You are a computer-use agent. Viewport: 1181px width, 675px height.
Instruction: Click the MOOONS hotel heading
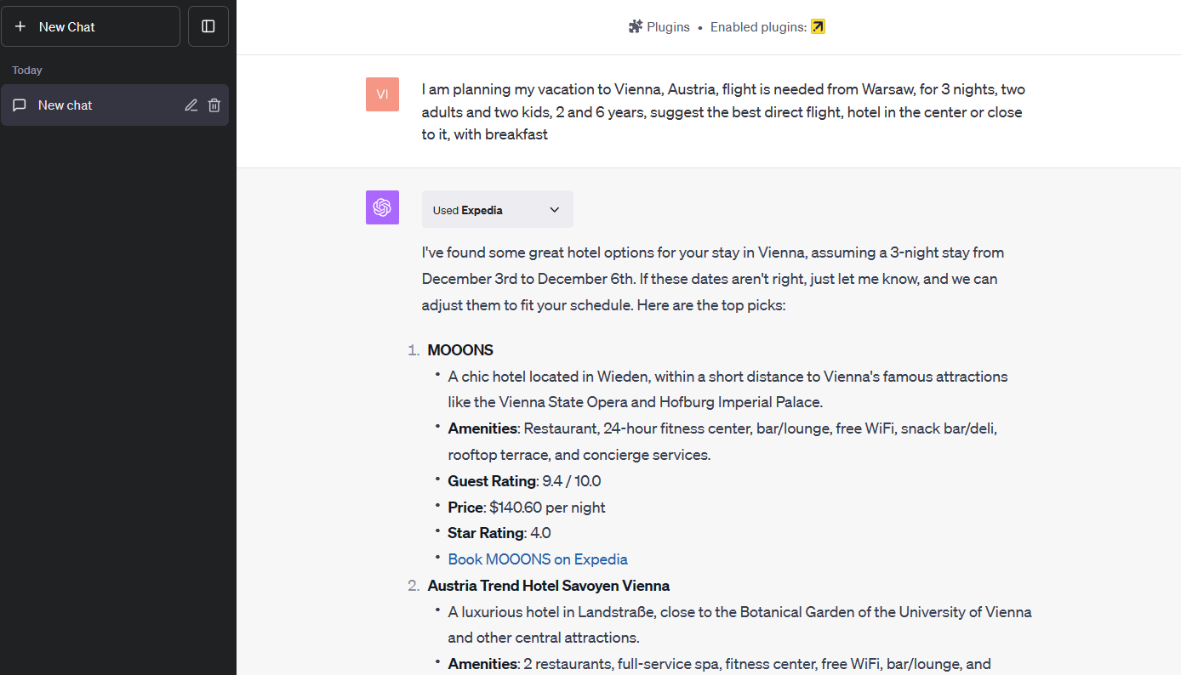click(460, 350)
